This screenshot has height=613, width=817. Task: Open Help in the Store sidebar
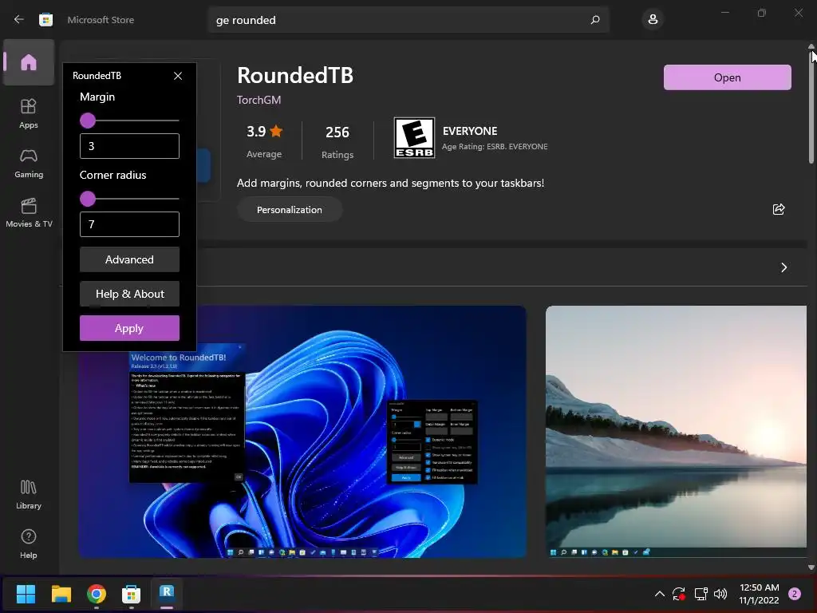click(x=29, y=544)
